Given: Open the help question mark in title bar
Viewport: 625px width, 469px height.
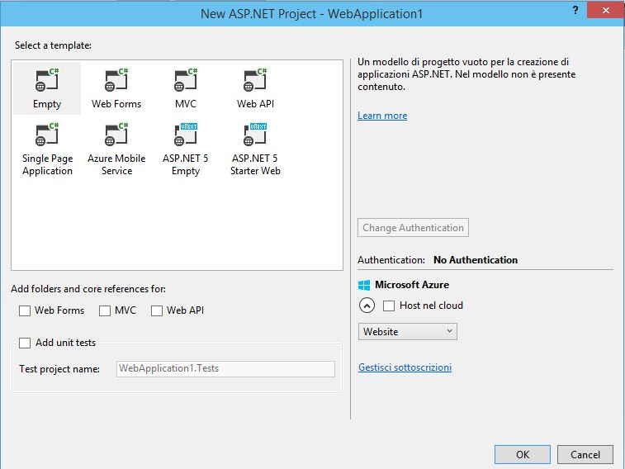Looking at the screenshot, I should pyautogui.click(x=575, y=10).
